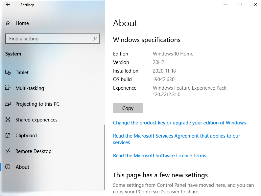Click the Shared experiences icon

click(8, 120)
